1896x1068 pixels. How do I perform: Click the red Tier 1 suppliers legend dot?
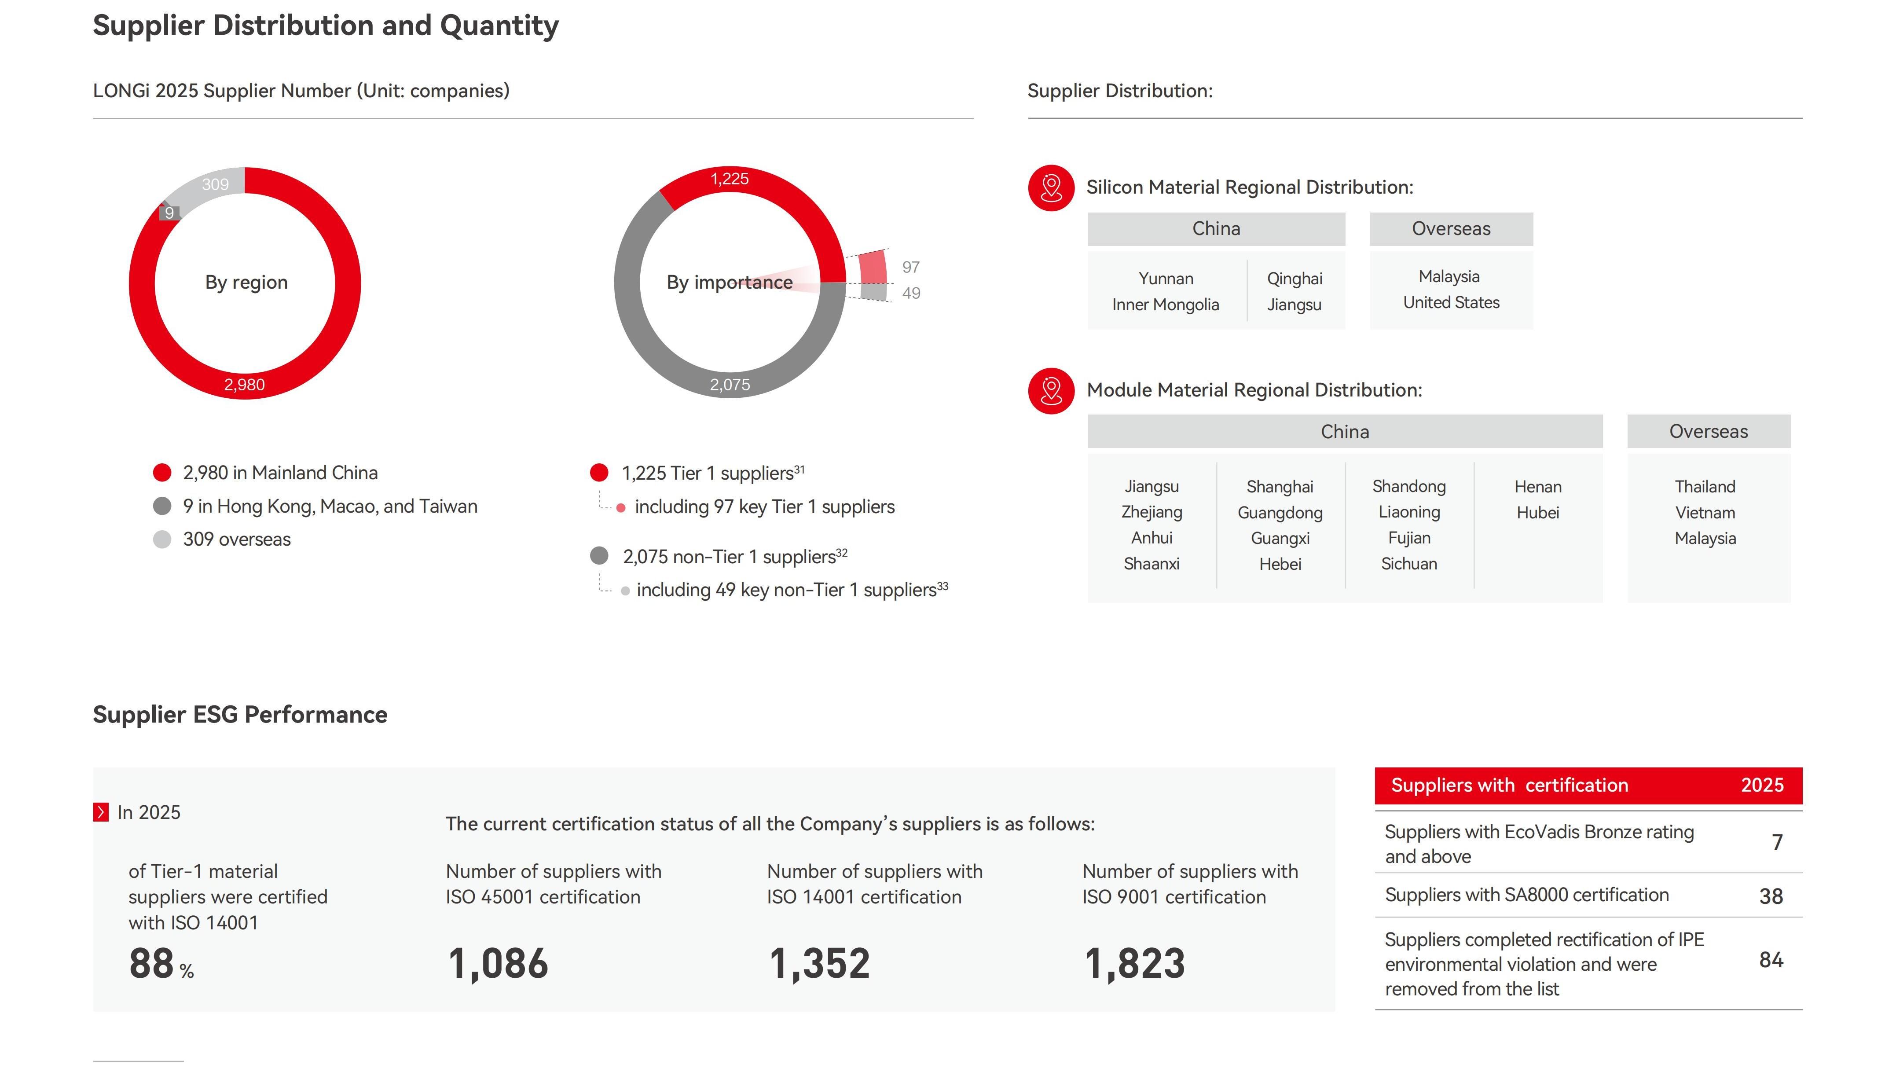click(x=599, y=473)
